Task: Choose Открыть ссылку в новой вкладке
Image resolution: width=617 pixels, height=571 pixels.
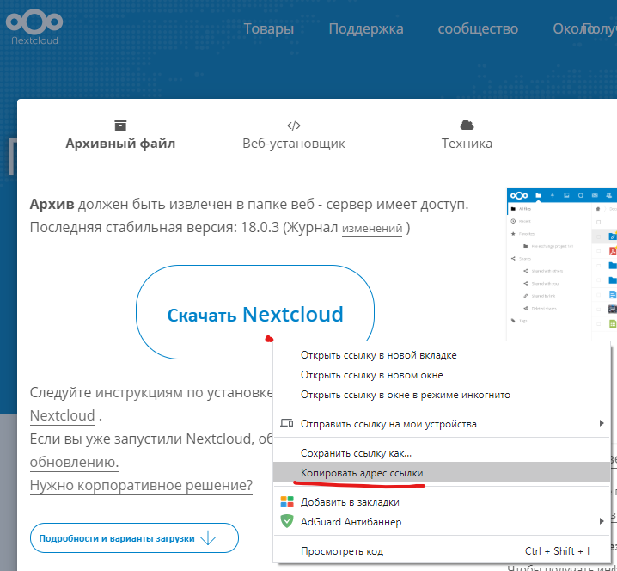Action: 378,355
